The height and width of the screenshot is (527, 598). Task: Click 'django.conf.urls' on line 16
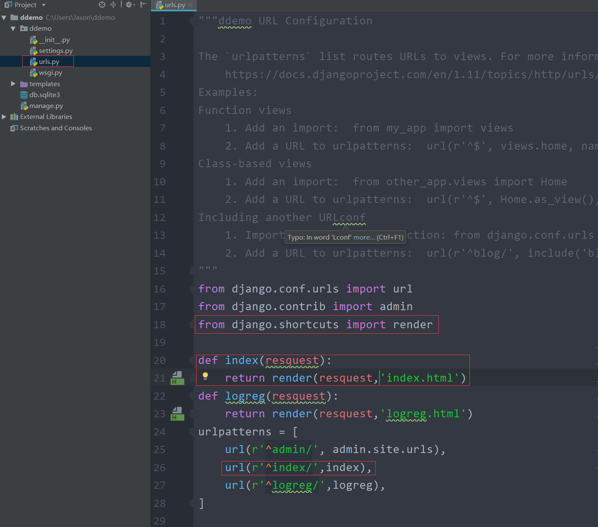(x=285, y=289)
